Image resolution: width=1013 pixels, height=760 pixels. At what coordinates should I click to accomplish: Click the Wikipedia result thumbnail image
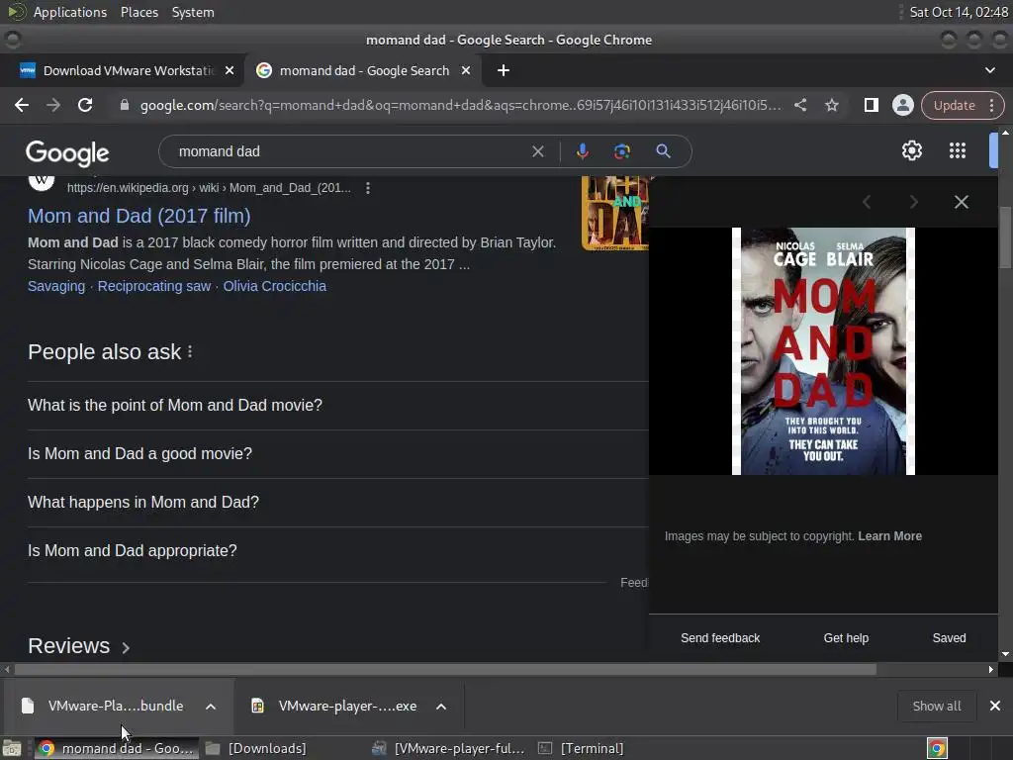pos(614,213)
